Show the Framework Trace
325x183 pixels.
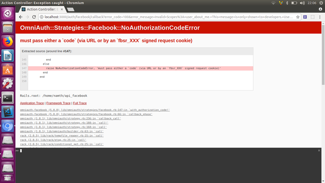tap(58, 103)
